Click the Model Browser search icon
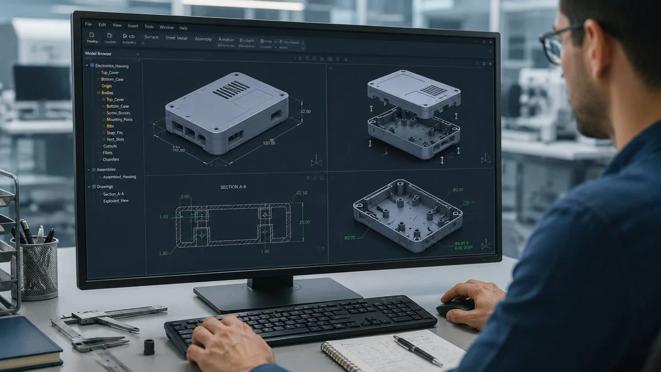 [137, 54]
